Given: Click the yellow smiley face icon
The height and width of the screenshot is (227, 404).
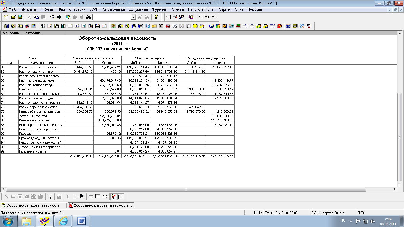Looking at the screenshot, I should coord(195,26).
